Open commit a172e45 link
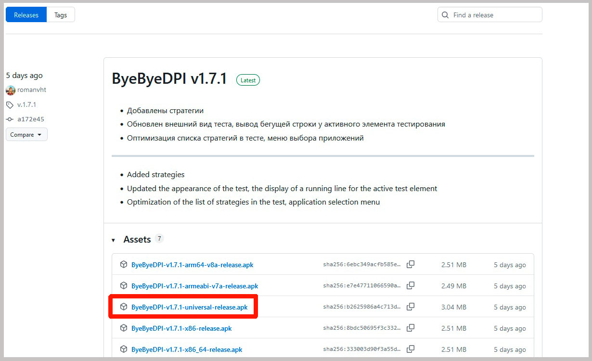The height and width of the screenshot is (361, 592). [31, 119]
